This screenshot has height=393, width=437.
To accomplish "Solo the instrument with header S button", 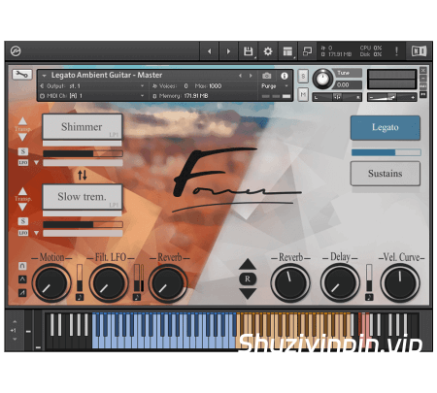I will coord(303,77).
